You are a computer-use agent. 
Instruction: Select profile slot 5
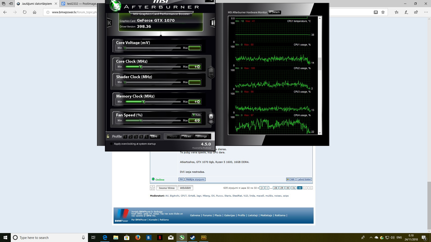click(x=146, y=136)
